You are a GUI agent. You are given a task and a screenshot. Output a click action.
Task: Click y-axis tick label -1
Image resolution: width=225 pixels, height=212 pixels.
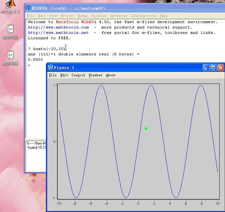[54, 198]
